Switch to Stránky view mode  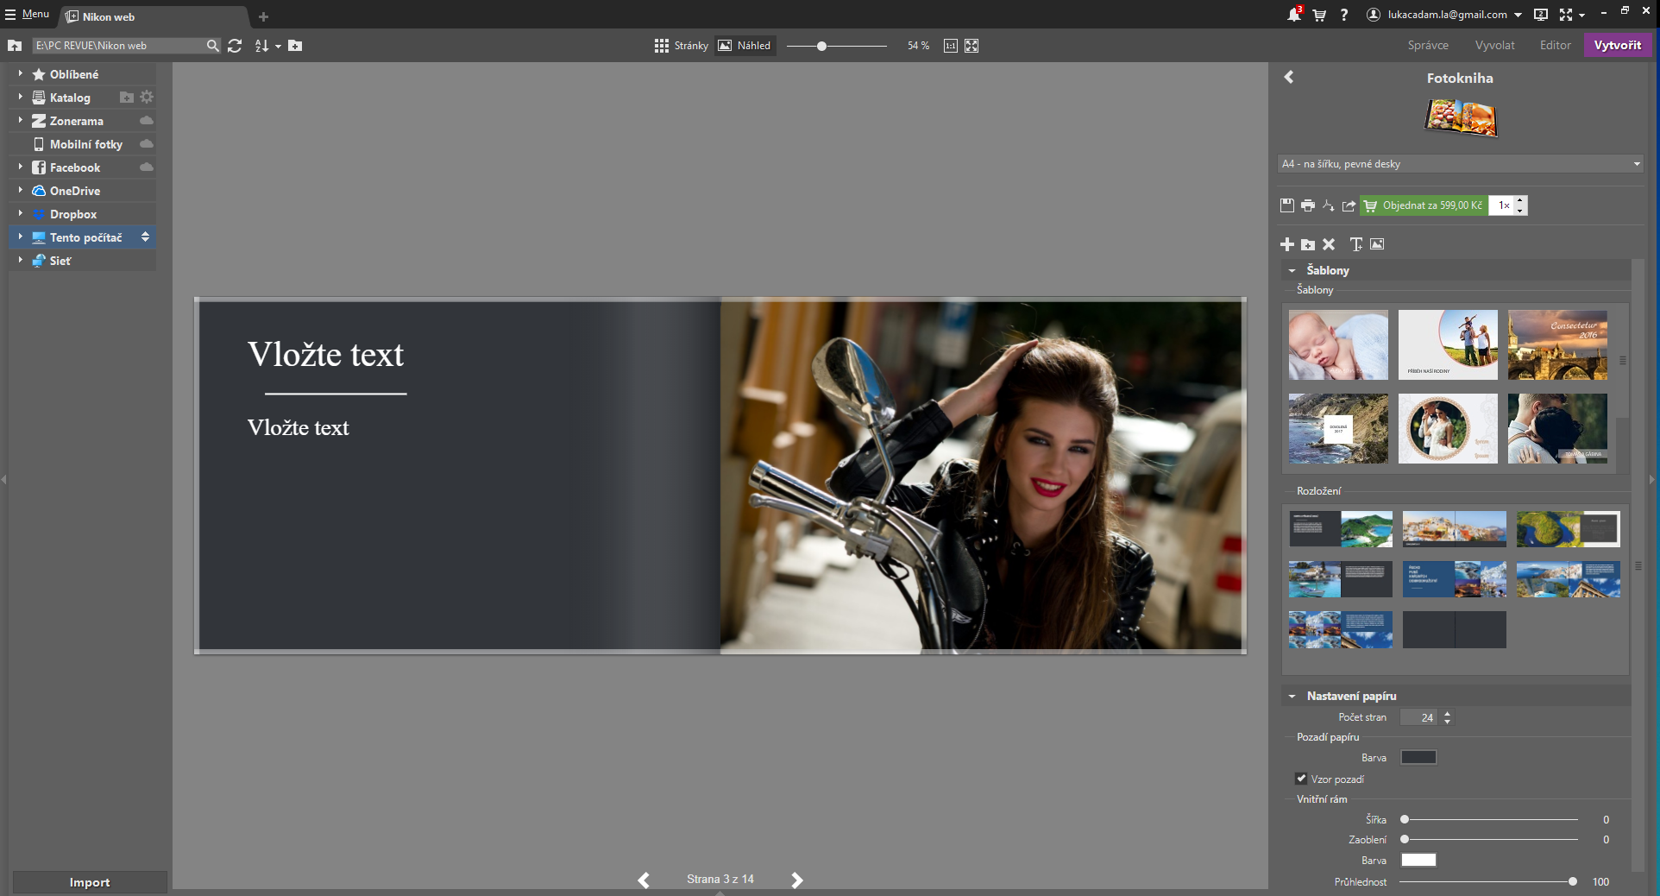[x=681, y=46]
